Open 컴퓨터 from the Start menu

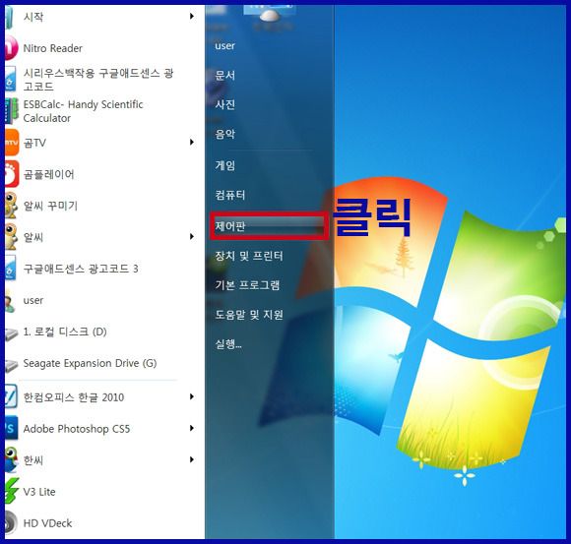click(230, 195)
